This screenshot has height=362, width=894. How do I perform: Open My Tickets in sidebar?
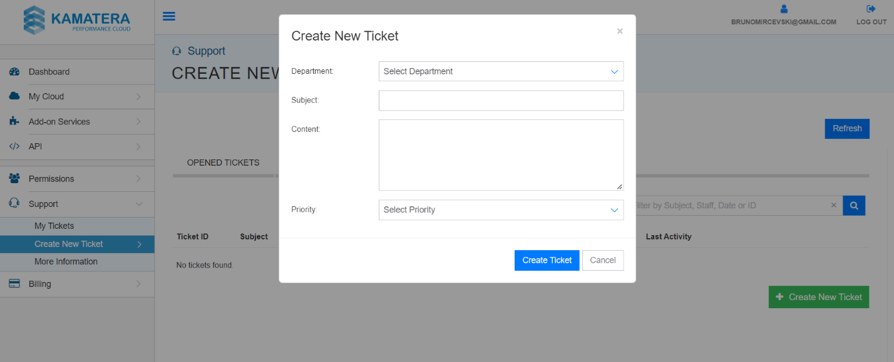tap(54, 226)
